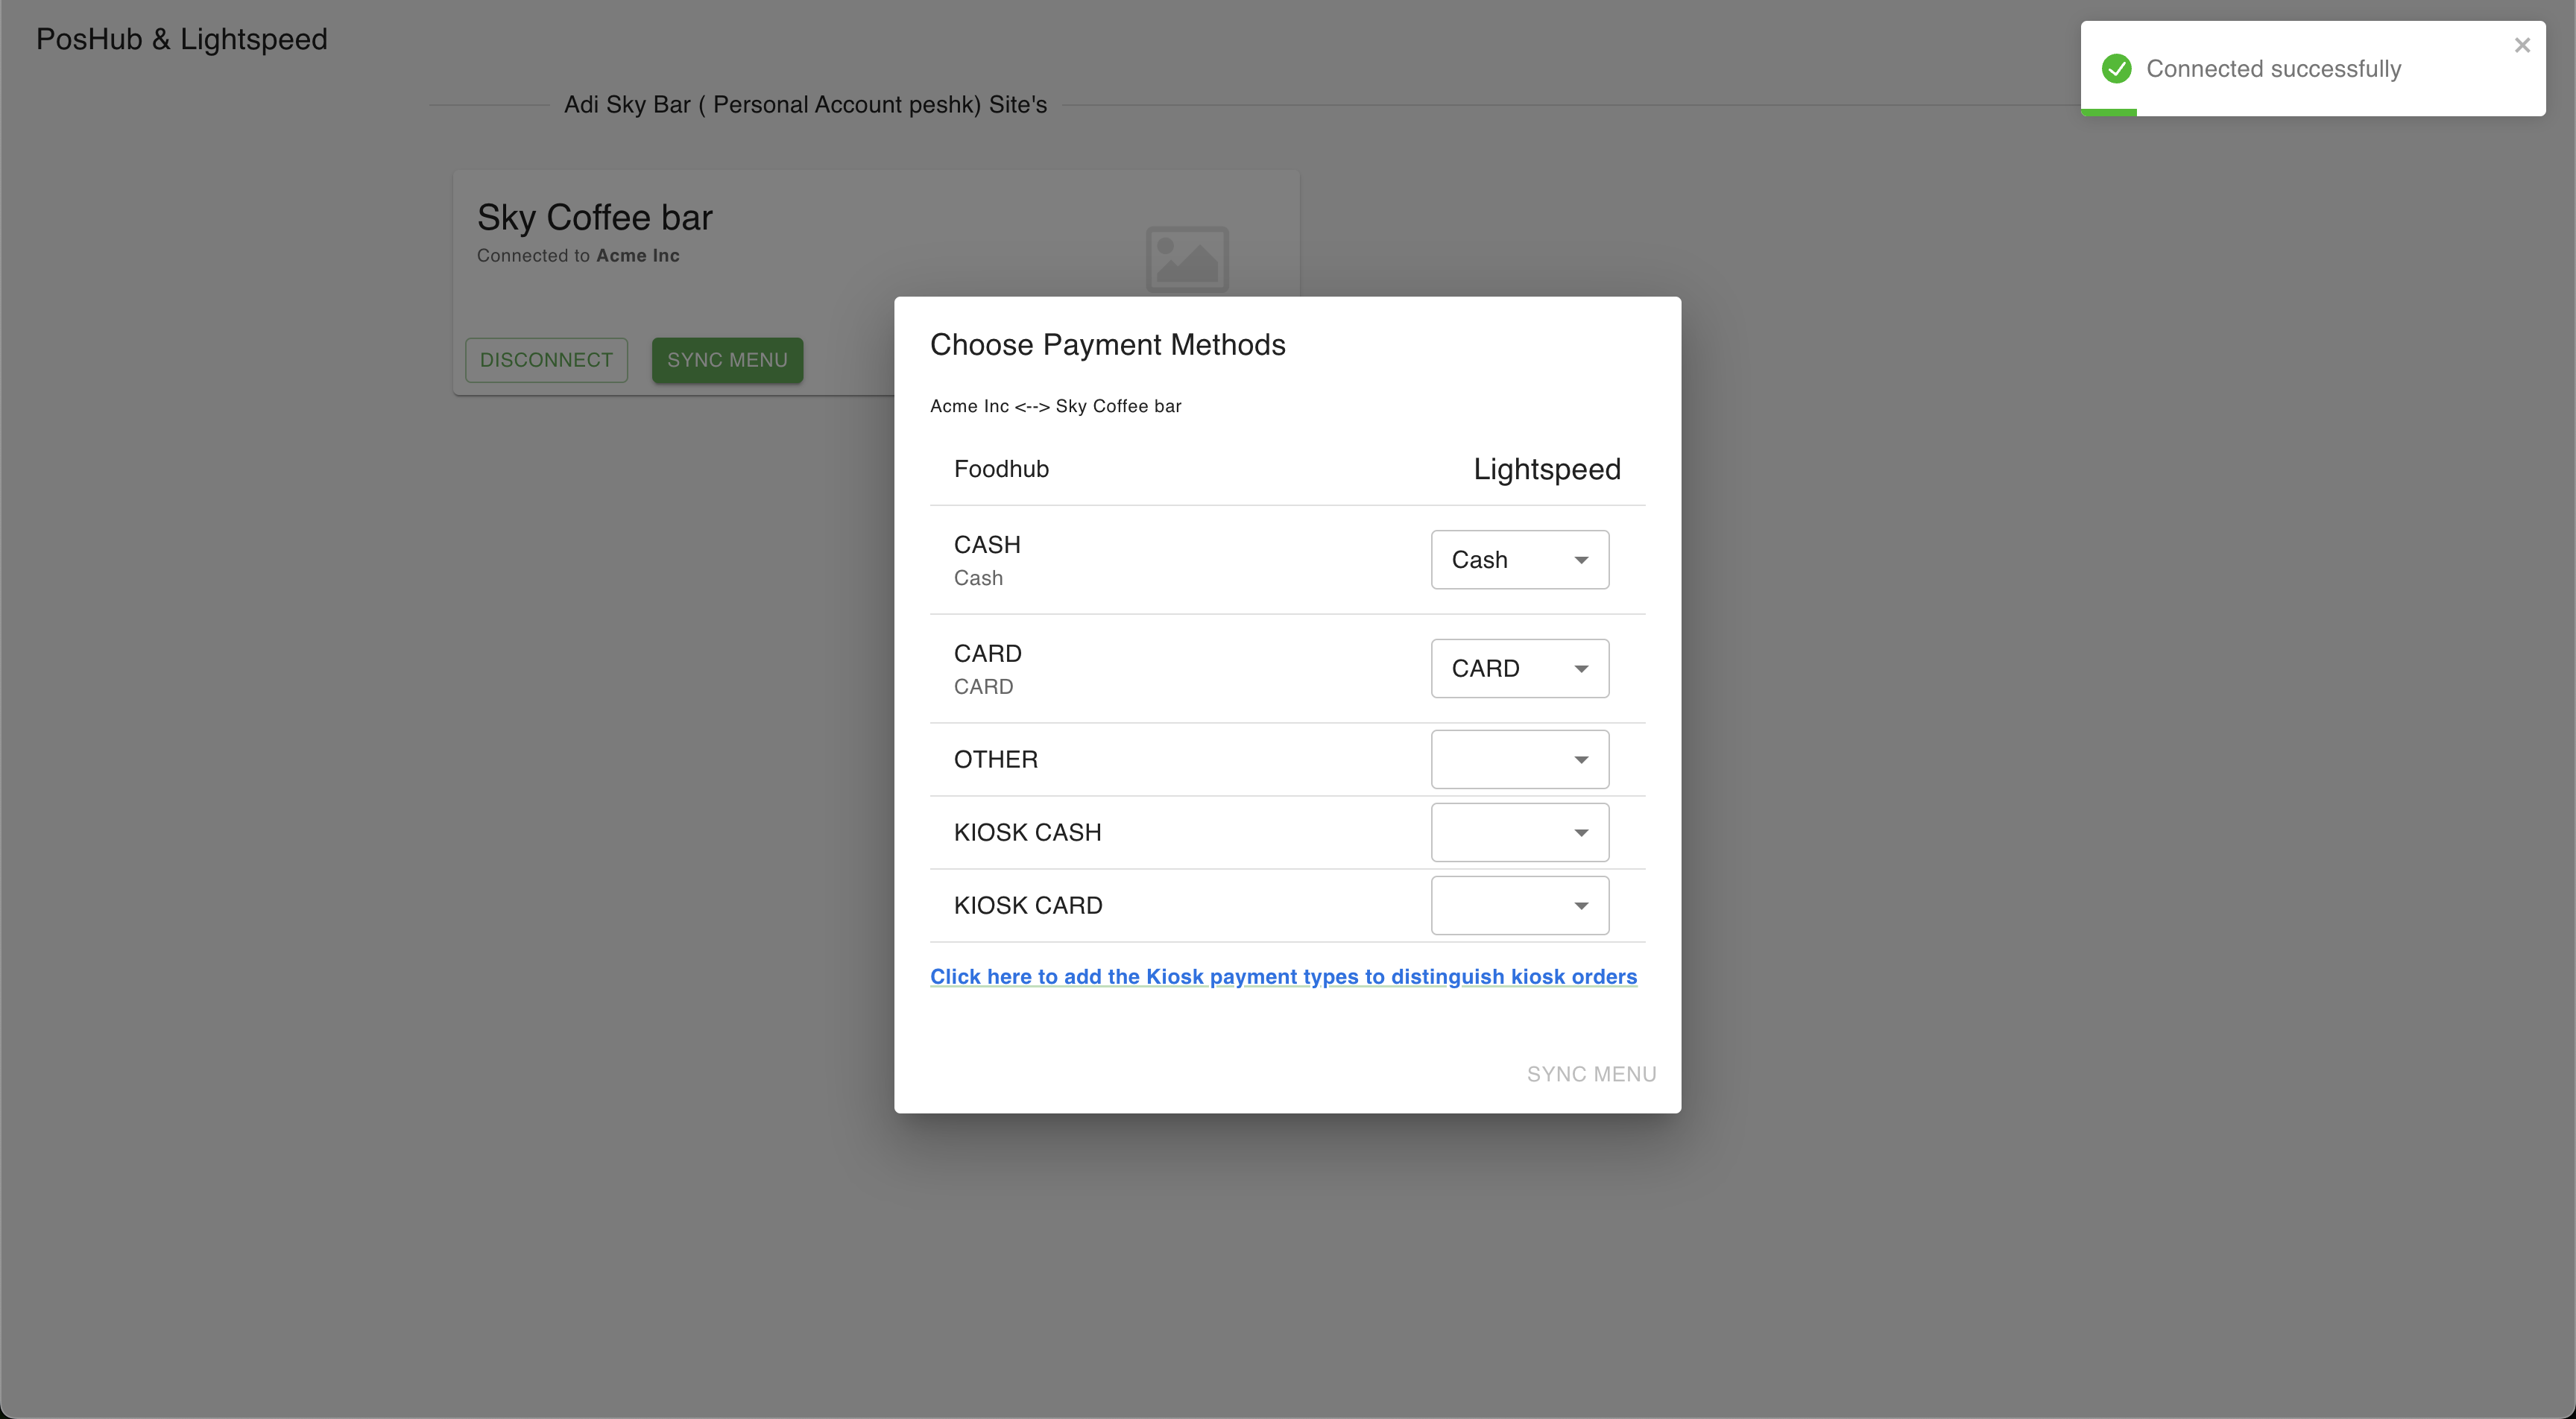Expand the KIOSK CASH payment dropdown

[1518, 833]
